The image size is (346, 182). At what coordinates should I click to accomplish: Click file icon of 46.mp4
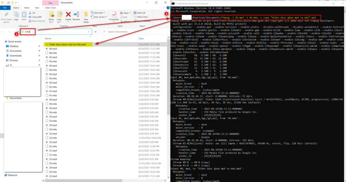coord(47,49)
